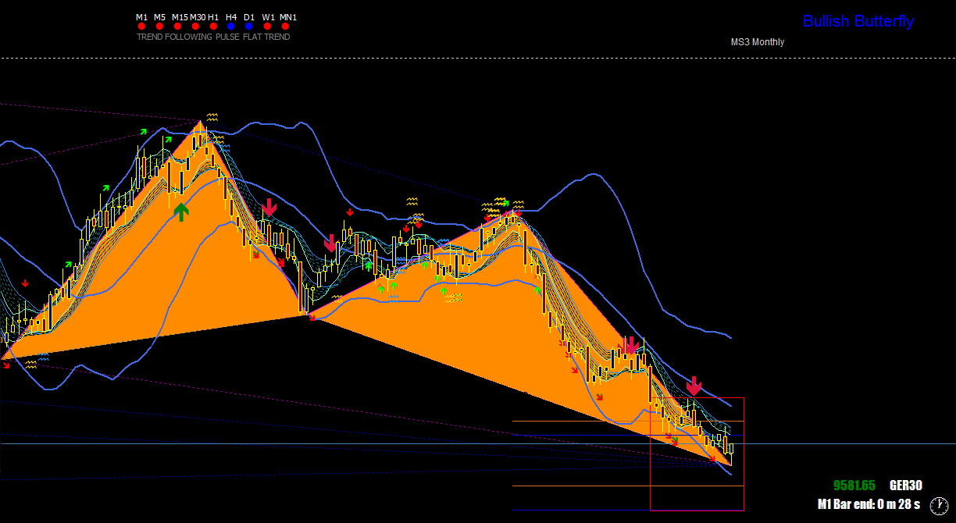
Task: Click the red dot under M1
Action: click(141, 27)
